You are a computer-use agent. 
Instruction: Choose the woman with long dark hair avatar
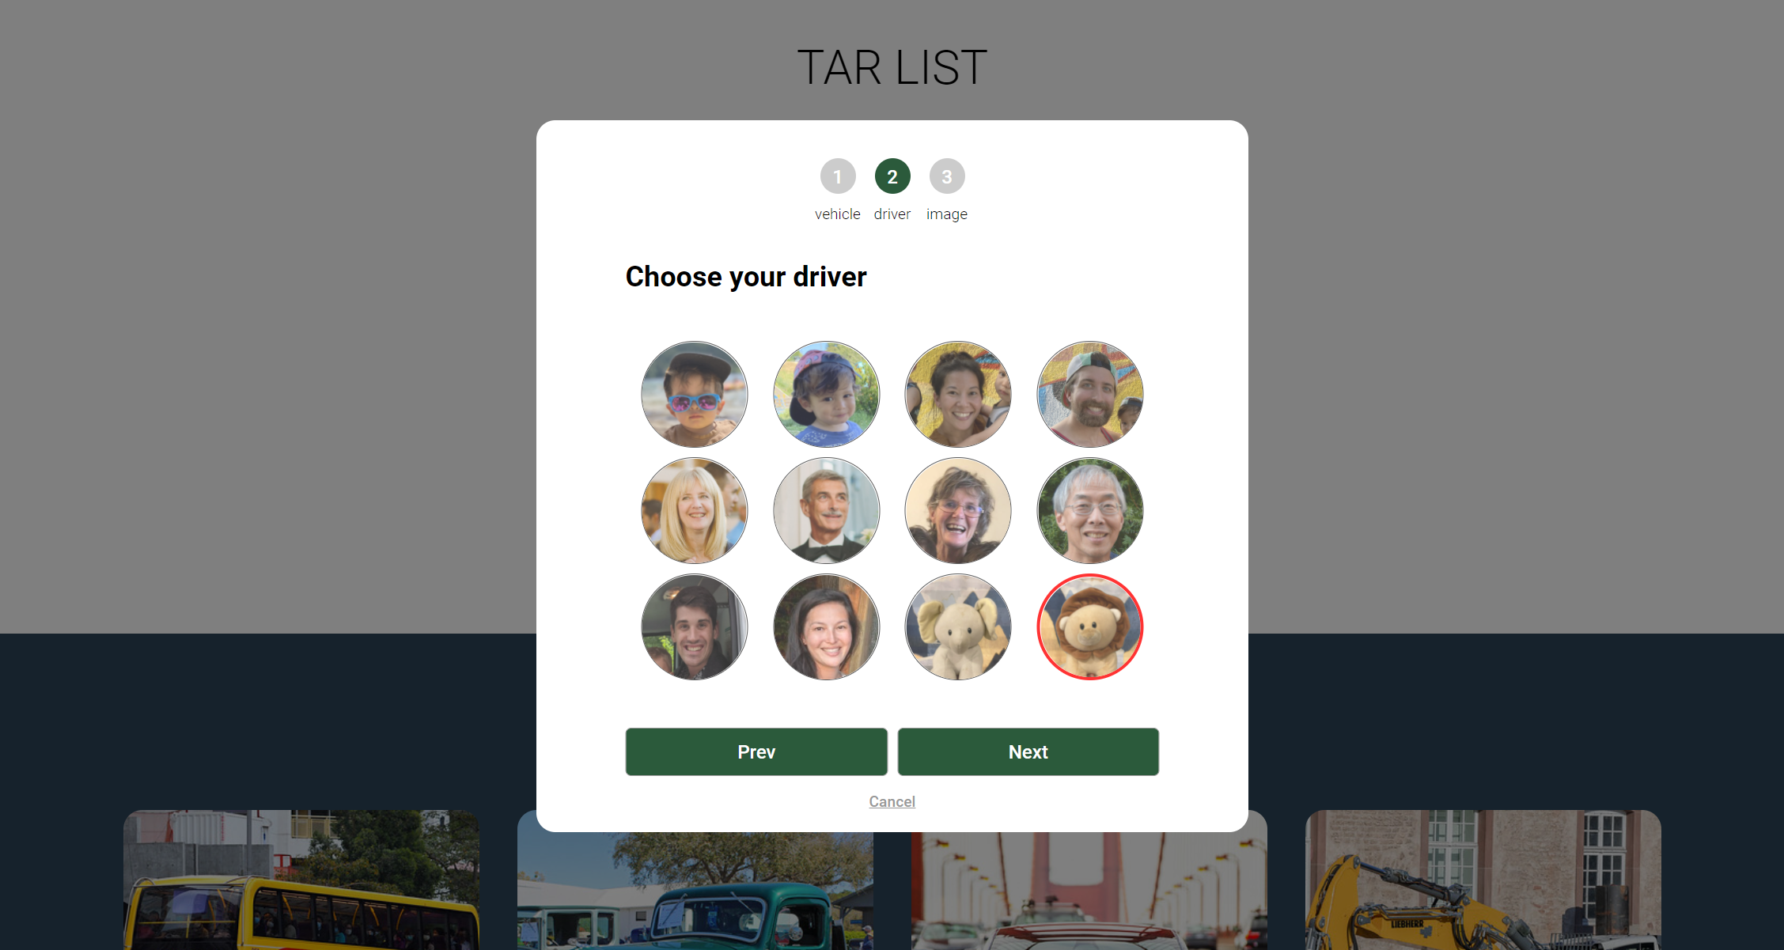point(826,626)
